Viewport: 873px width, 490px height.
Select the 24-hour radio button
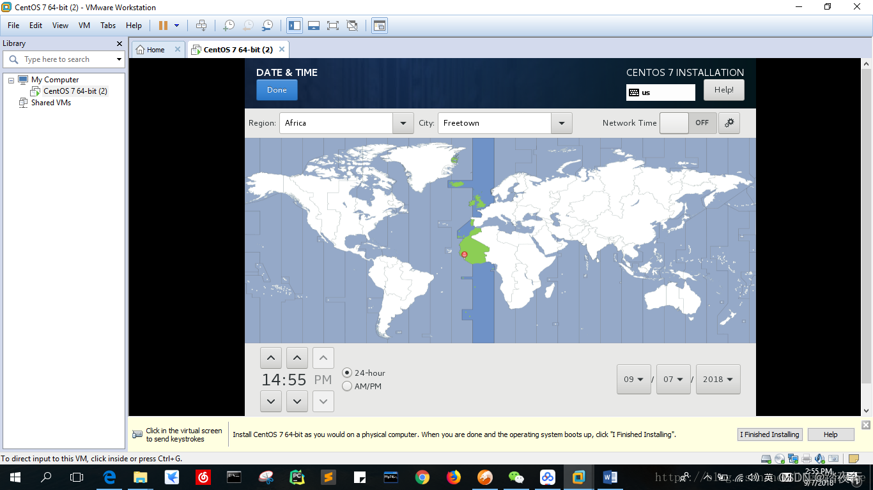347,373
